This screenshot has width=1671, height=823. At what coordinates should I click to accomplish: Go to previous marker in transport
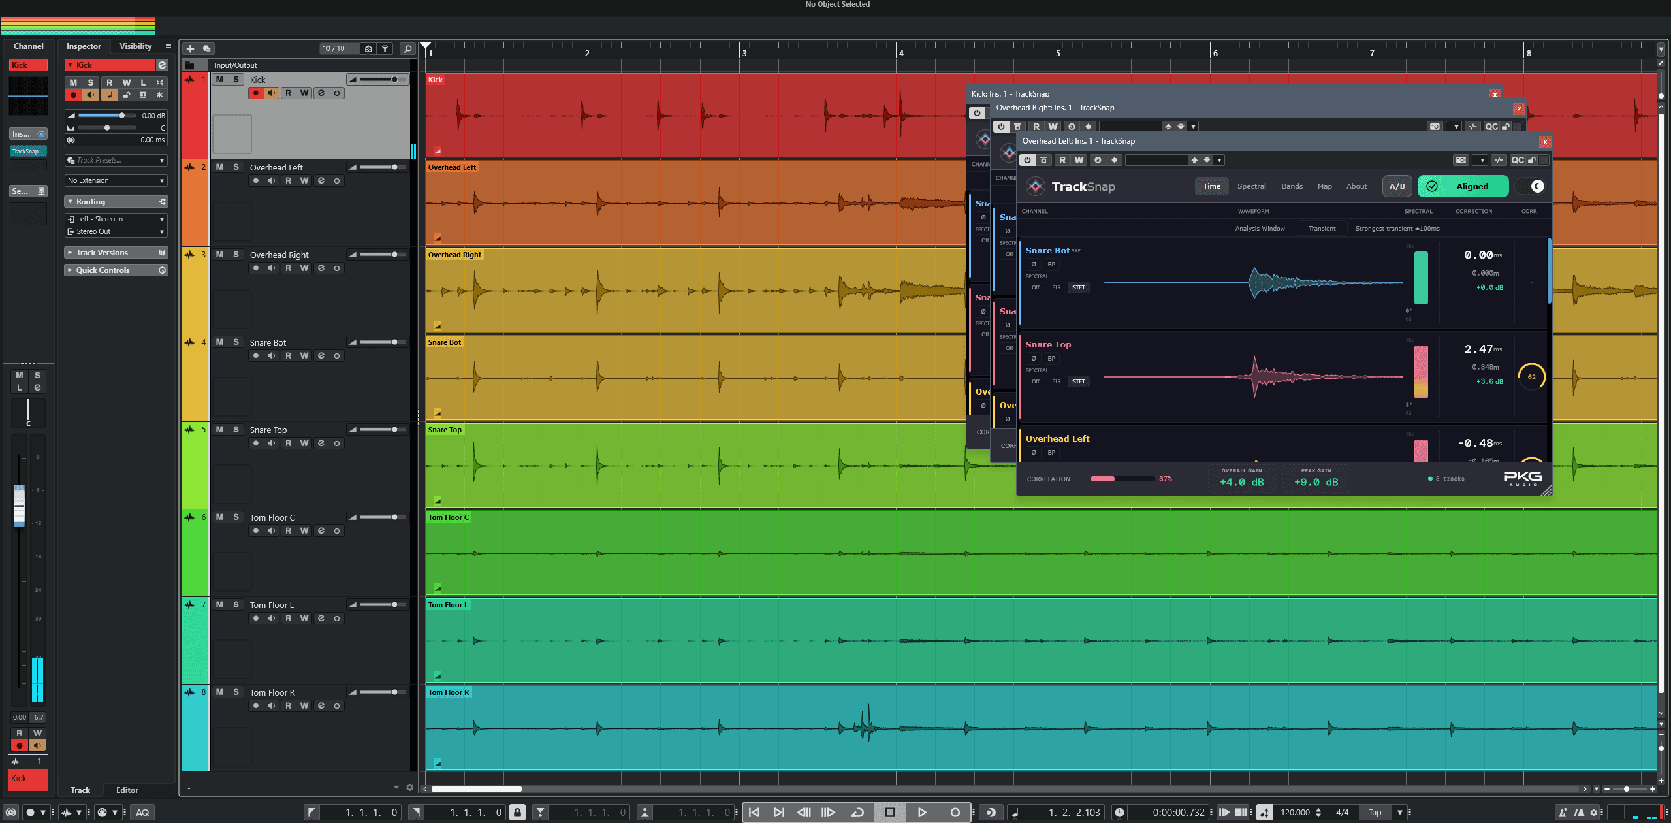pyautogui.click(x=754, y=812)
